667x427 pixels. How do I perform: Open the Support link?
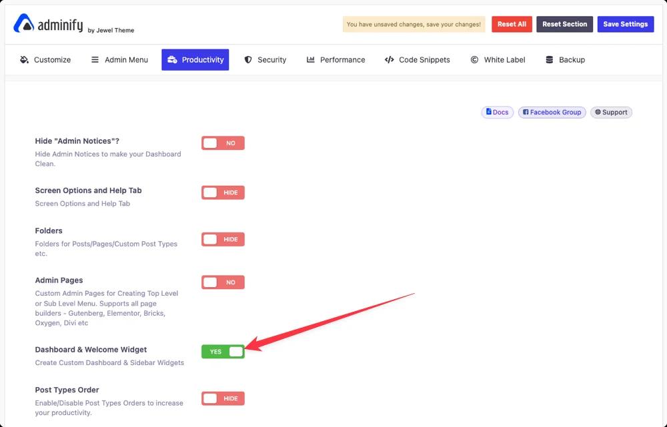coord(611,112)
